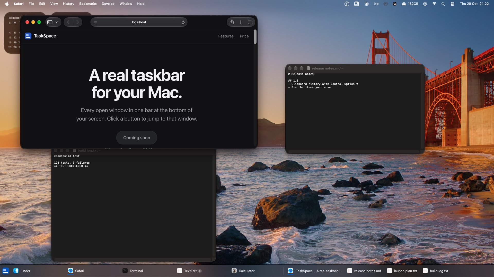Switch to Safari in the taskbar

[x=76, y=271]
